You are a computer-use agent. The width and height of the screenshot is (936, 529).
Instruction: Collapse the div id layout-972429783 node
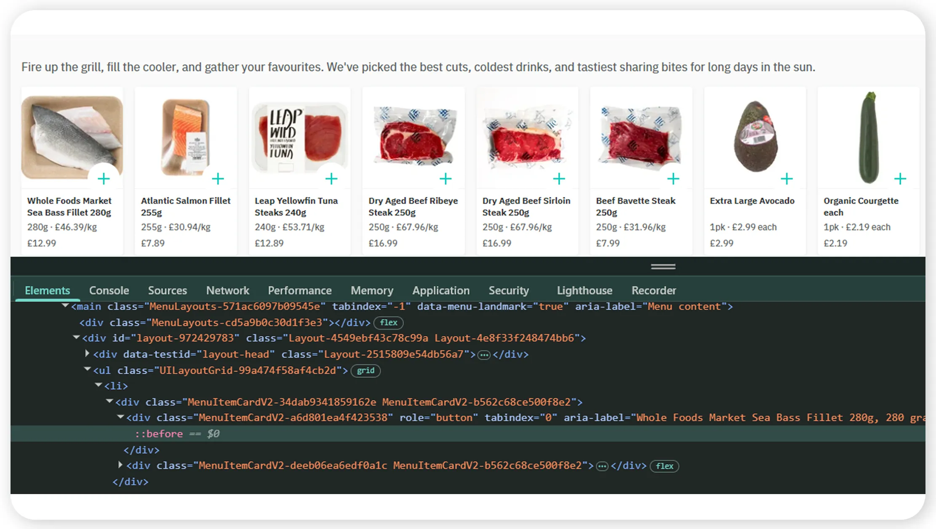(x=76, y=337)
